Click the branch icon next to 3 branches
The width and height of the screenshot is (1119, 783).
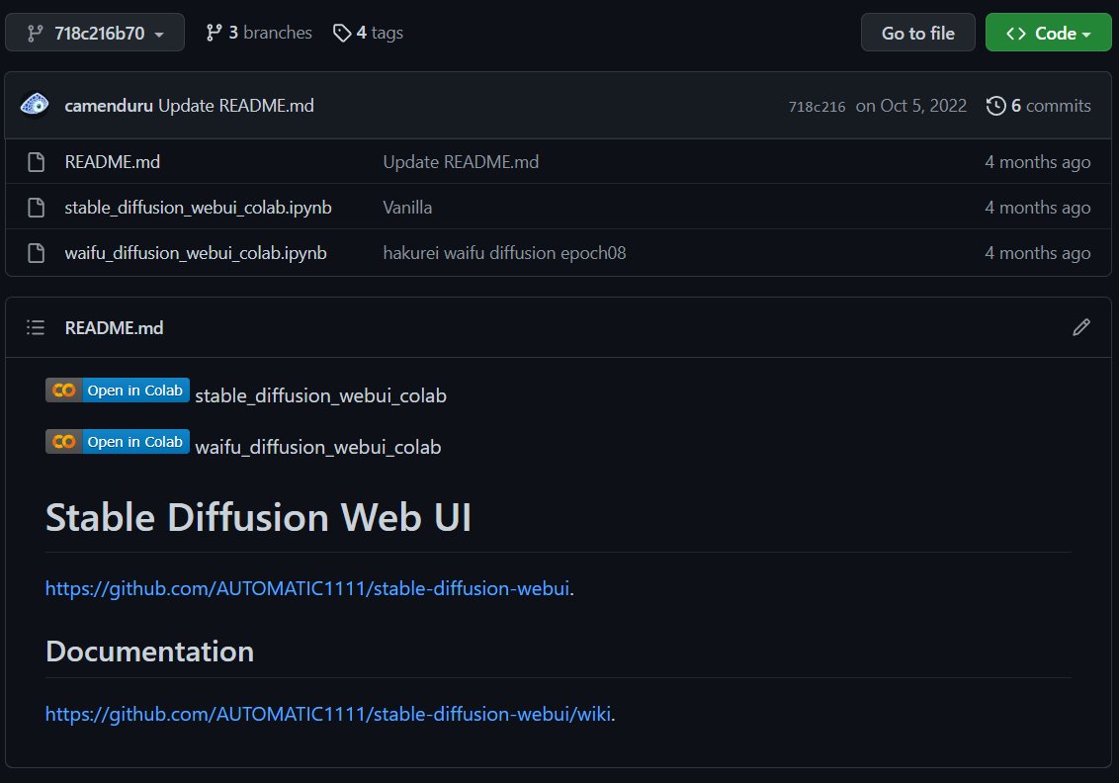[215, 32]
